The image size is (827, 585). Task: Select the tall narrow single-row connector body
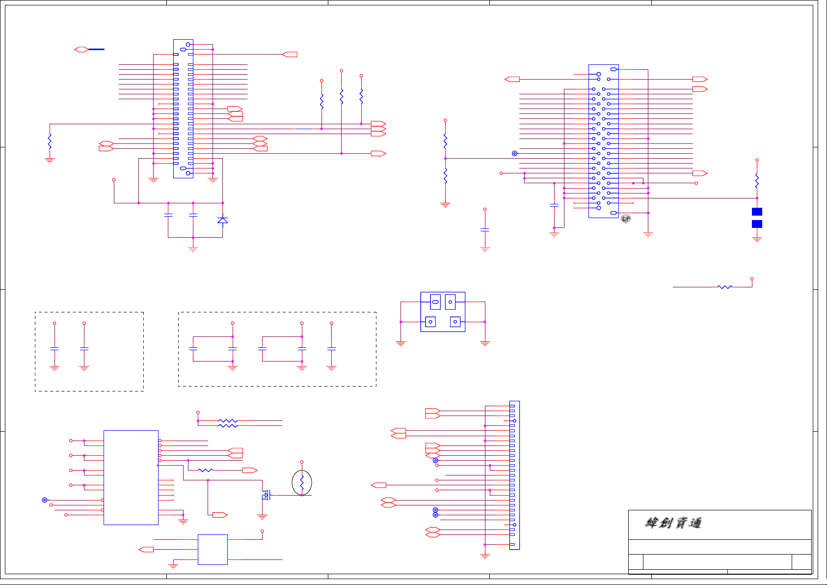(514, 475)
